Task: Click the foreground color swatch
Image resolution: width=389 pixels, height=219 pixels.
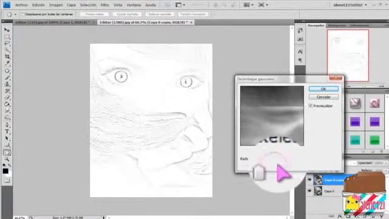Action: (x=5, y=171)
